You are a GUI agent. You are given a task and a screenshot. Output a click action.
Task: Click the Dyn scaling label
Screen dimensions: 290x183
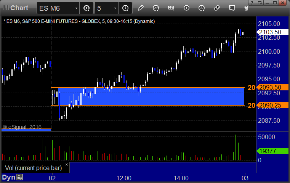(x=8, y=177)
